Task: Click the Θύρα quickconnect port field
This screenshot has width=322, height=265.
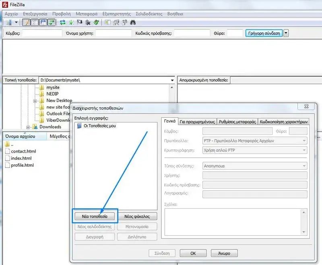Action: (x=235, y=33)
